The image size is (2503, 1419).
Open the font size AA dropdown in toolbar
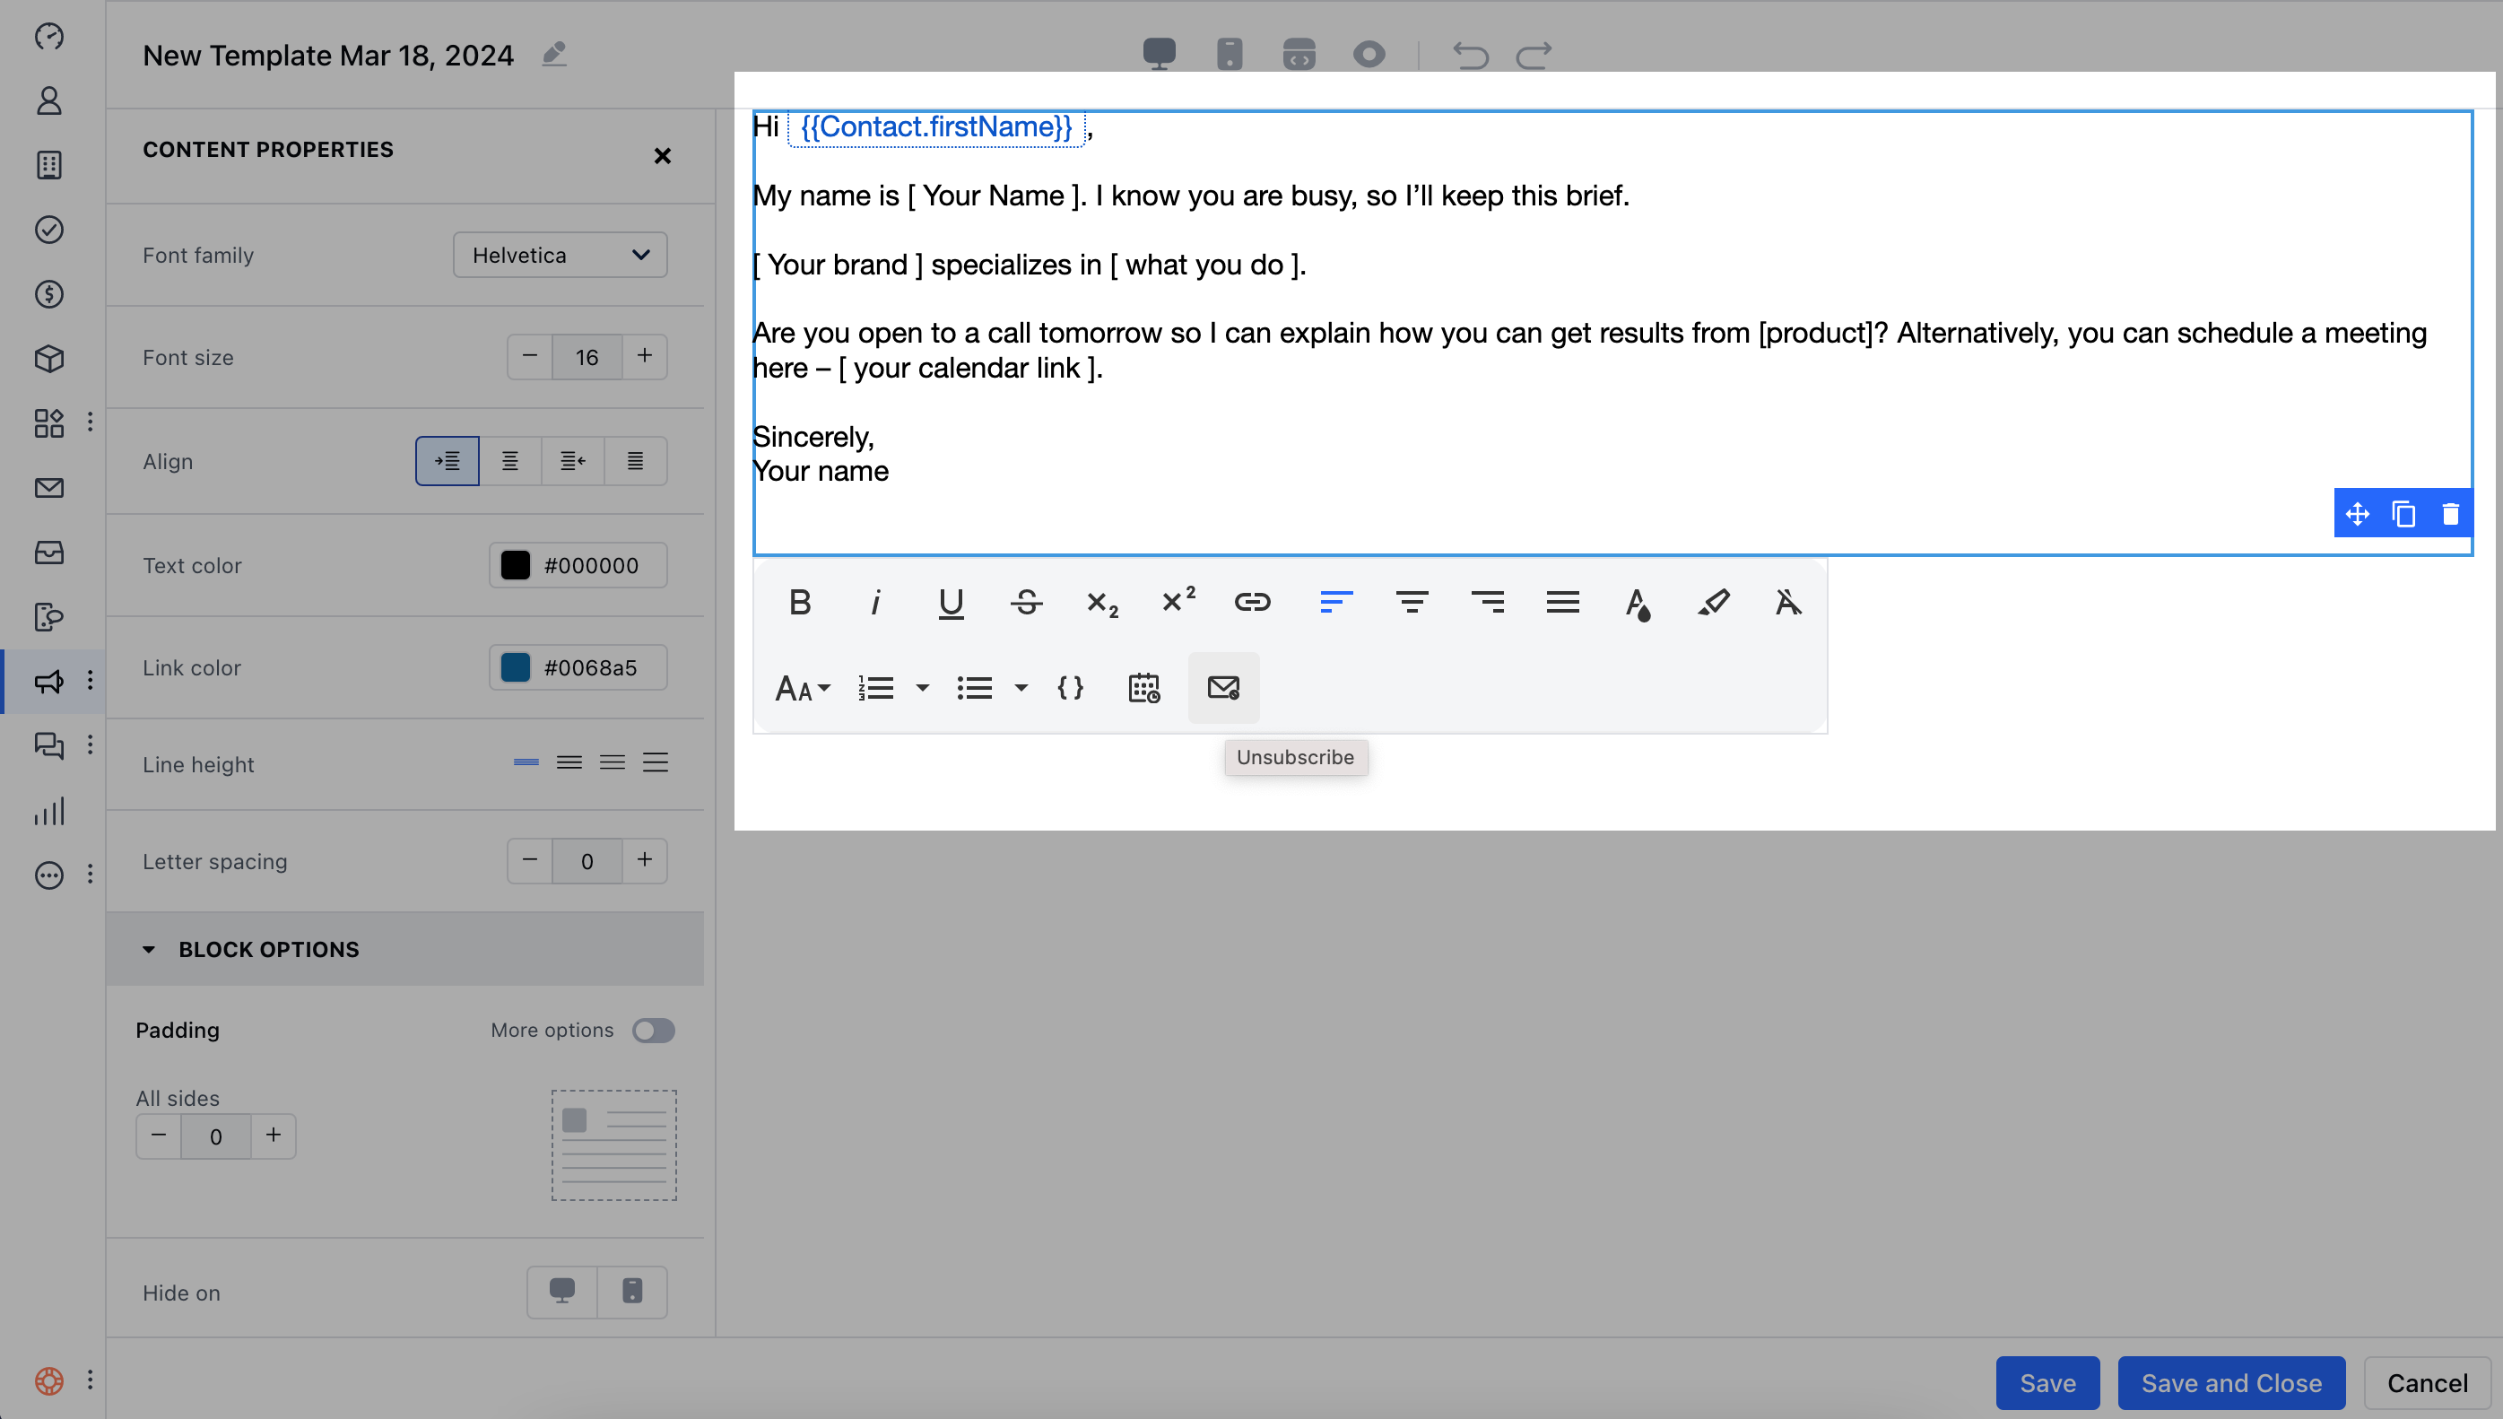[802, 688]
